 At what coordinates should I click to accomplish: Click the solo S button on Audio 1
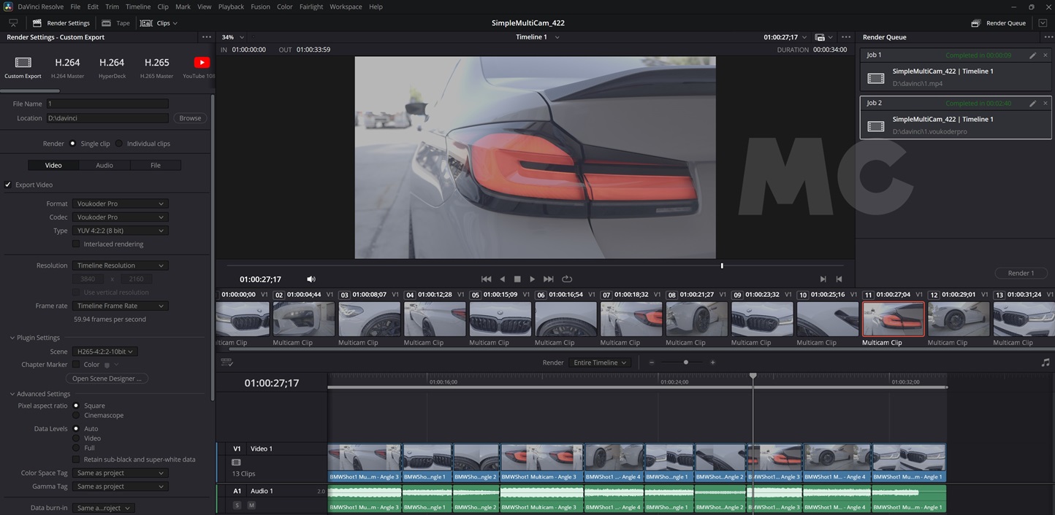click(237, 505)
